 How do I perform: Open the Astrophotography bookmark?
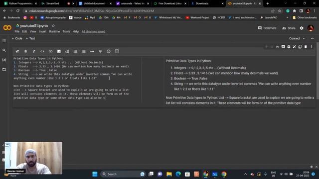(x=53, y=18)
